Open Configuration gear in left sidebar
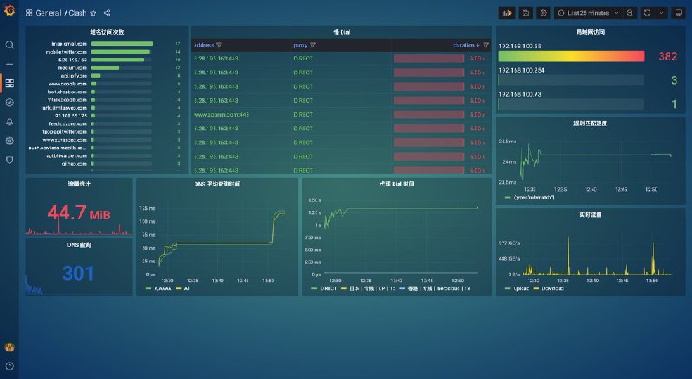 [x=10, y=141]
